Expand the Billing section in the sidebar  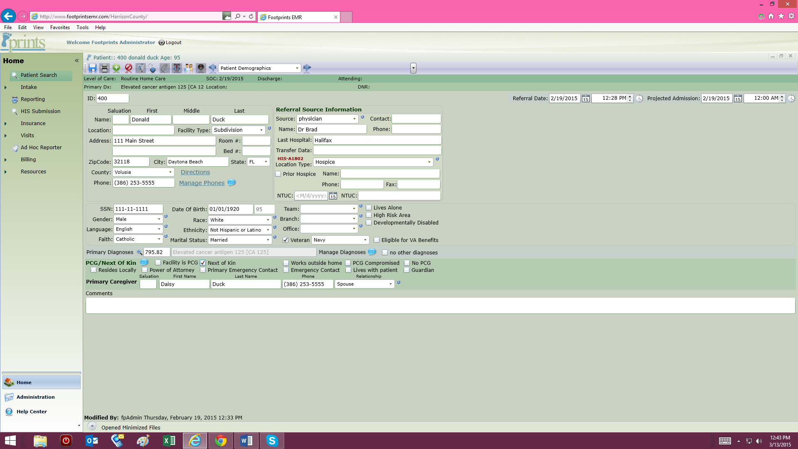tap(5, 159)
